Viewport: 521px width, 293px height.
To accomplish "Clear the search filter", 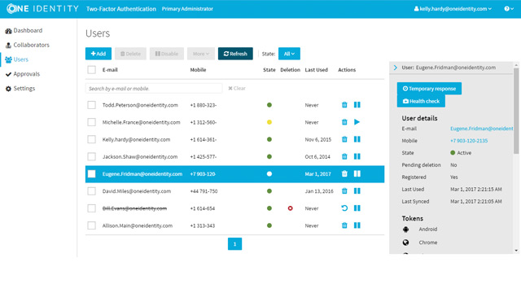I will tap(237, 89).
